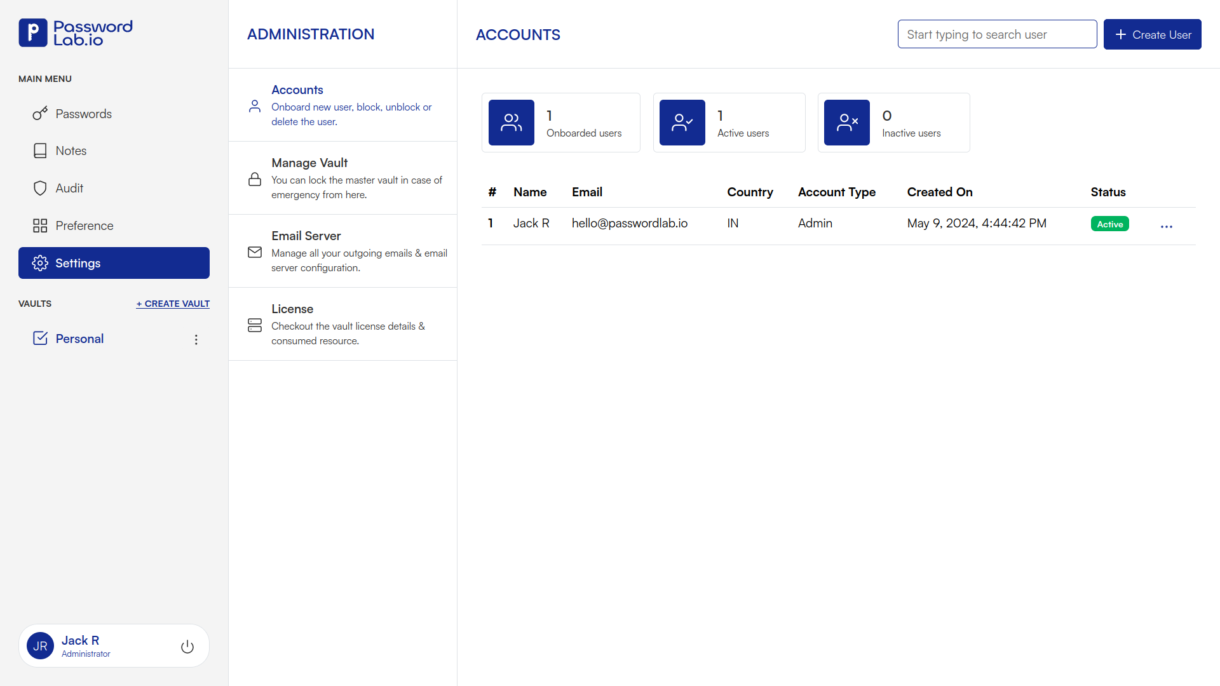Click the hello@passwordlab.io email cell
This screenshot has height=686, width=1220.
629,223
